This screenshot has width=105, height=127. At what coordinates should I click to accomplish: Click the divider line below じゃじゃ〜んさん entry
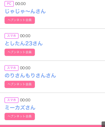point(52,29)
